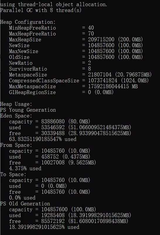Click Old Generation free value 85572192
This screenshot has width=160, height=235.
coord(53,221)
